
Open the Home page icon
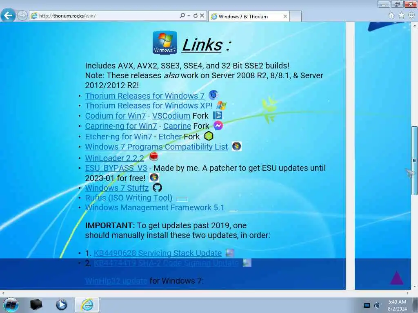click(391, 15)
